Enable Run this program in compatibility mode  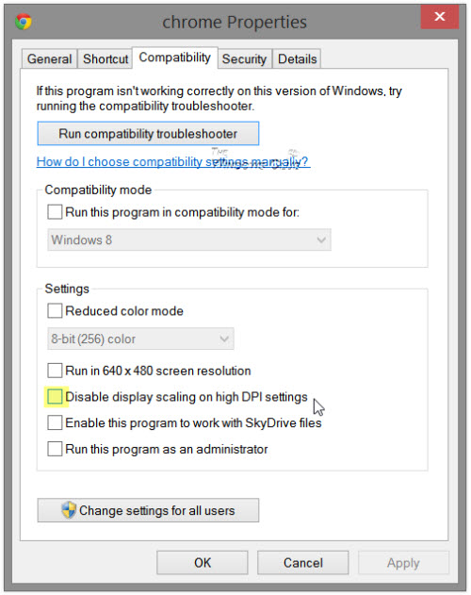point(55,212)
